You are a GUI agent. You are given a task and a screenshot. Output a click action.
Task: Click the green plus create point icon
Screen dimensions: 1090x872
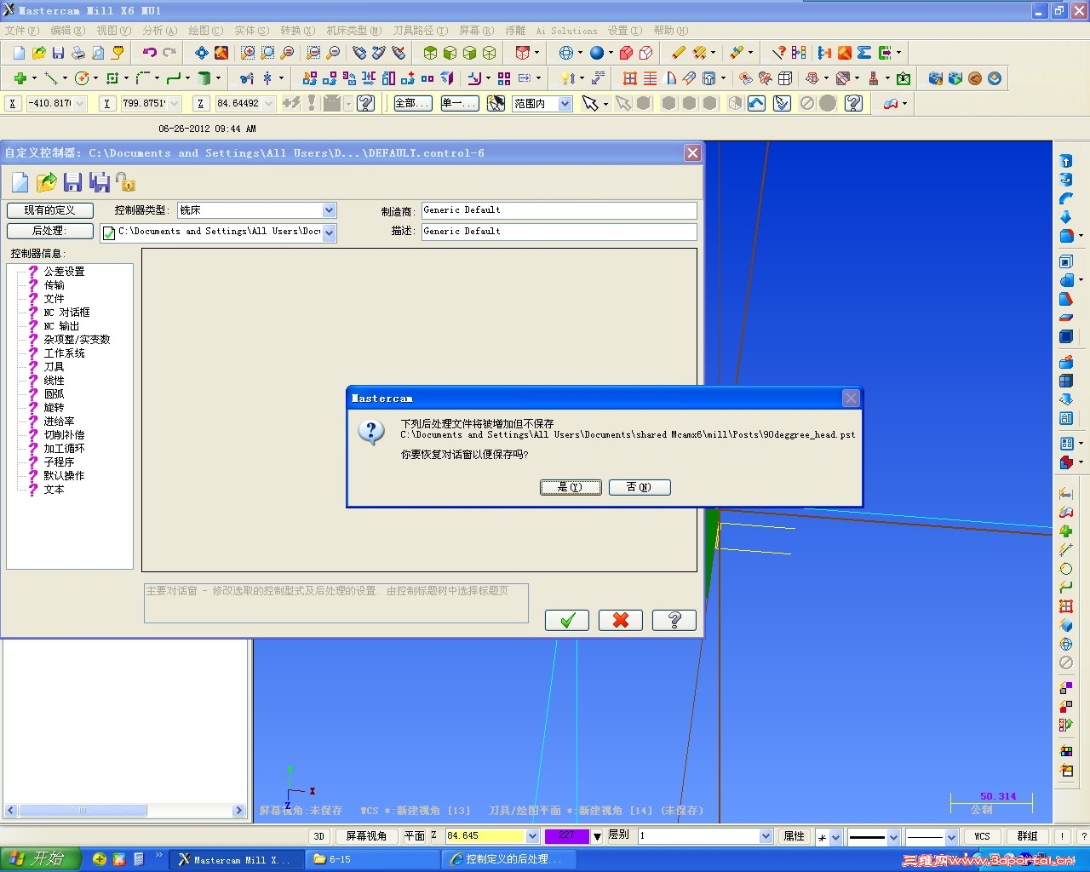pos(20,78)
